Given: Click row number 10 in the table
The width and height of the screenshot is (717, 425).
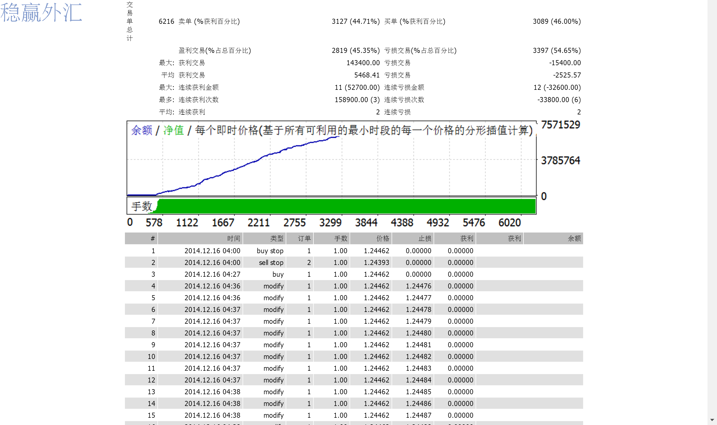Looking at the screenshot, I should tap(151, 356).
